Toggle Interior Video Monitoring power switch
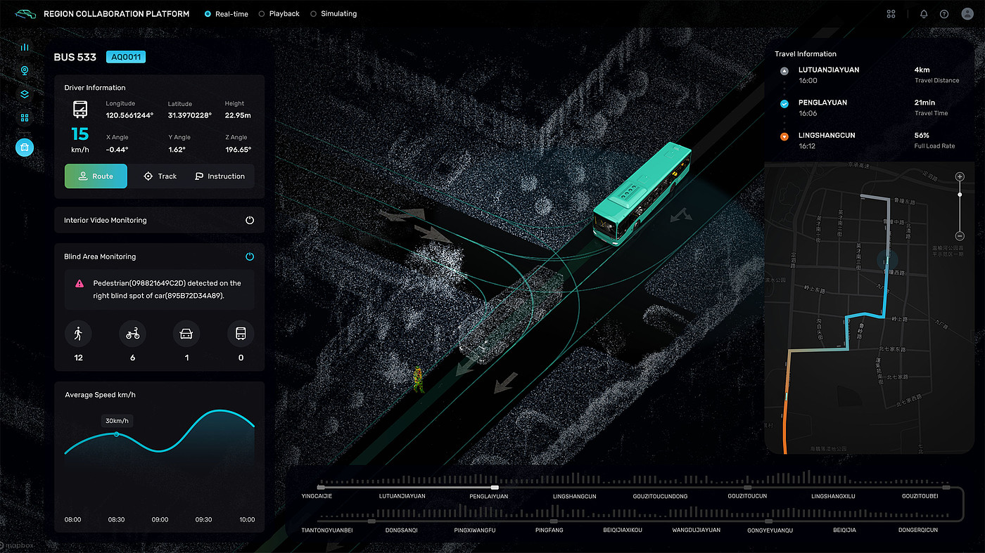Image resolution: width=985 pixels, height=553 pixels. [x=250, y=221]
